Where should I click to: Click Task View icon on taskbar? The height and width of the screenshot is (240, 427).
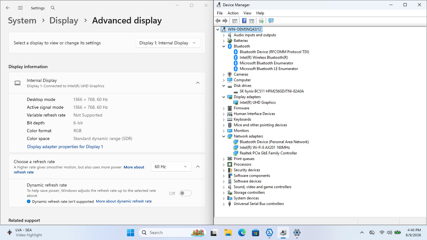tap(214, 232)
